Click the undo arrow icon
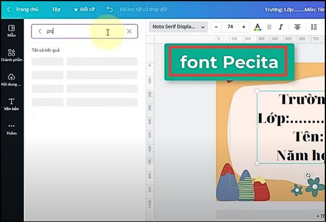Image resolution: width=326 pixels, height=222 pixels. click(110, 9)
